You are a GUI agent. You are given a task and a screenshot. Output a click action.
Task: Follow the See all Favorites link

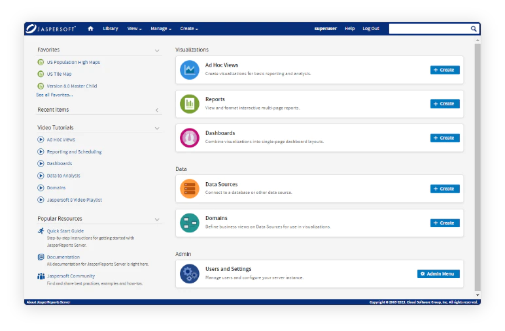[x=54, y=95]
